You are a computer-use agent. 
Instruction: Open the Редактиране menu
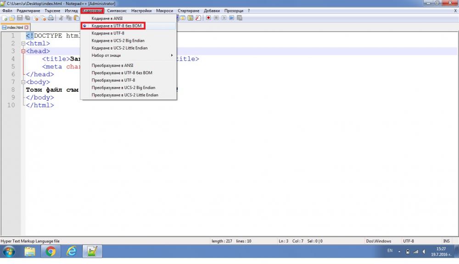pos(28,11)
